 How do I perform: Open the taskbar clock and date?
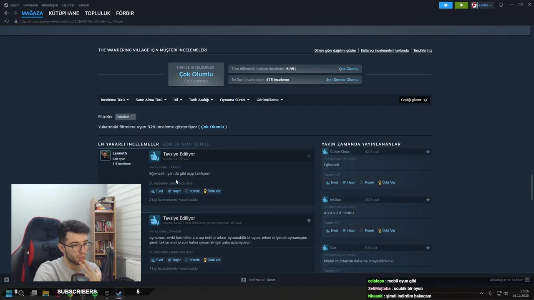(x=521, y=293)
